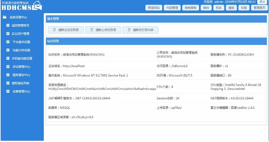
Task: Switch to 内容管理 in top navigation
Action: (172, 8)
